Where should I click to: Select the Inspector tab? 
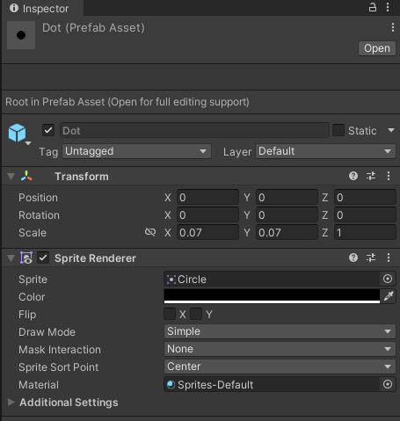coord(40,8)
